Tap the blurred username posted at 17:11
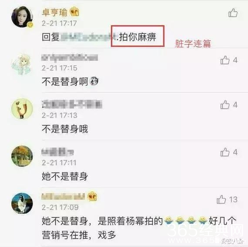 point(58,152)
